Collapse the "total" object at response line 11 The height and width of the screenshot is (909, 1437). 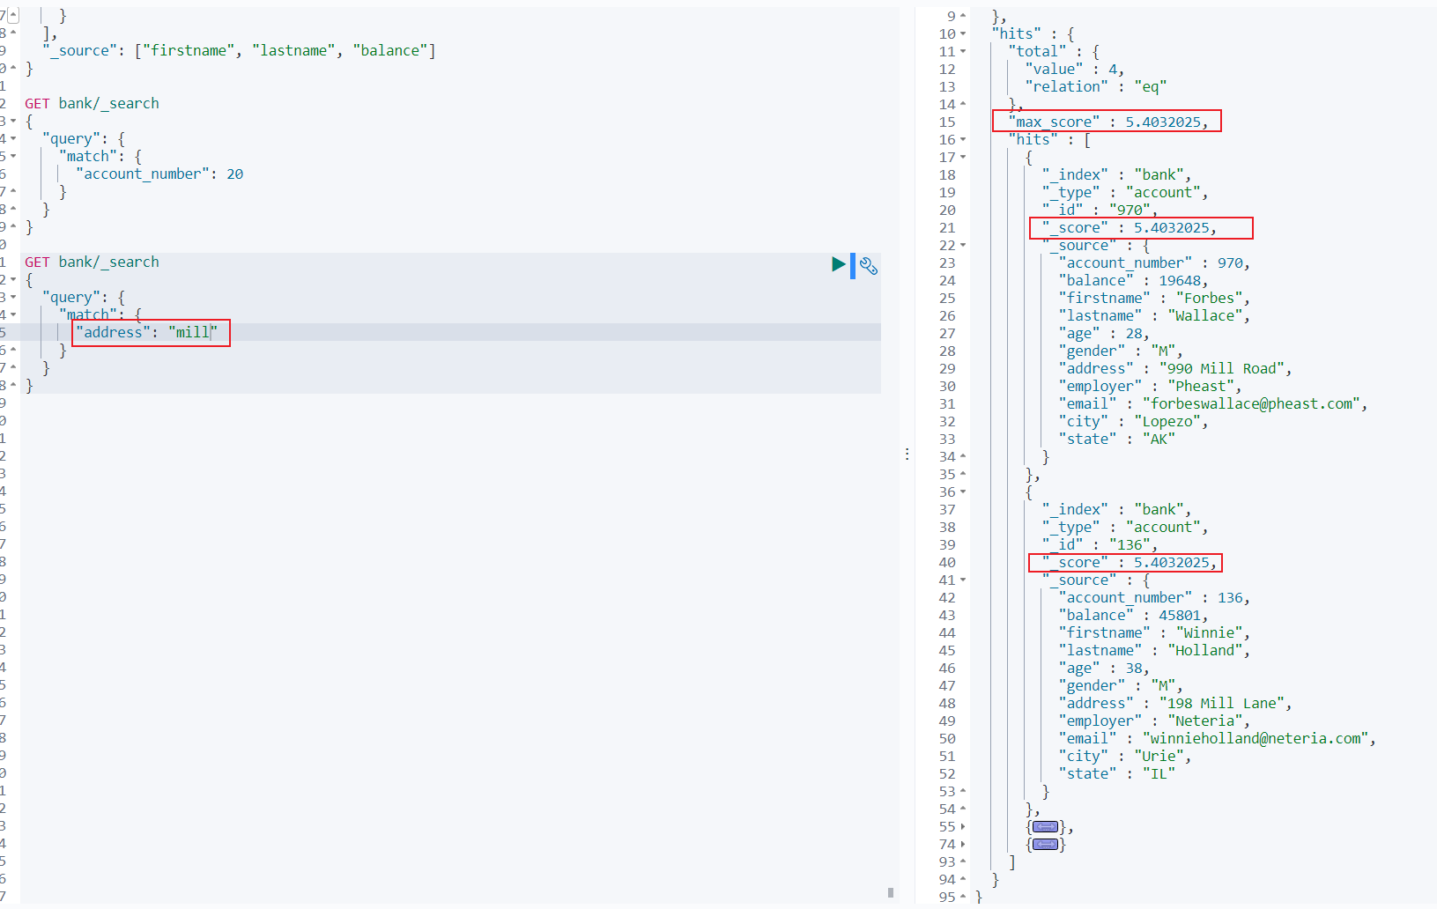963,51
